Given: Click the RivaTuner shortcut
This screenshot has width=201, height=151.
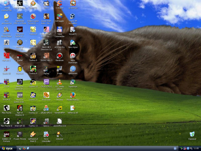Looking at the screenshot, I should [x=46, y=95].
